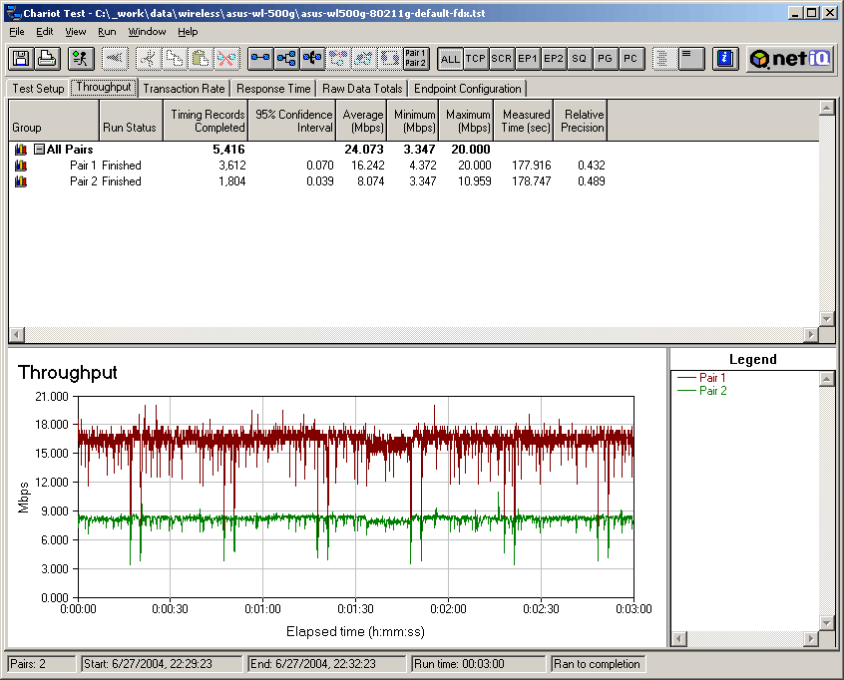Click the Save disk icon in toolbar
The width and height of the screenshot is (844, 680).
[x=21, y=59]
